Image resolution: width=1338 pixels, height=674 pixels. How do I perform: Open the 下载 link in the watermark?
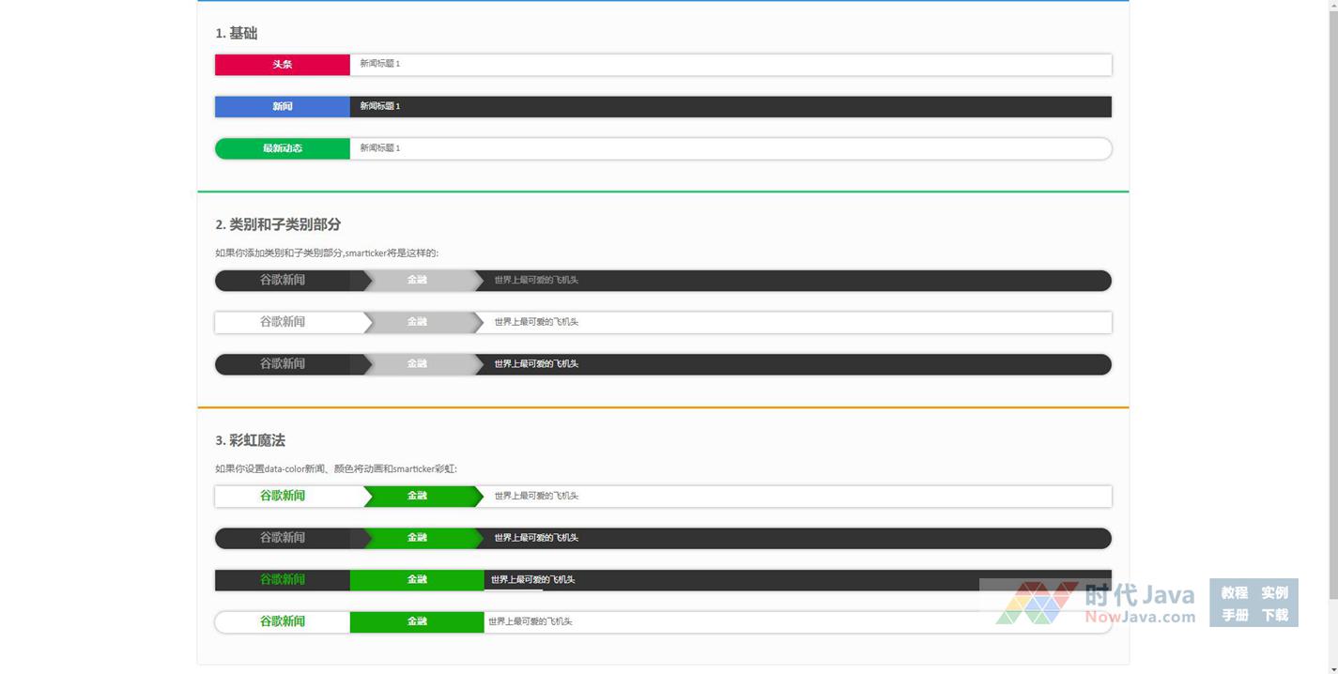coord(1274,616)
